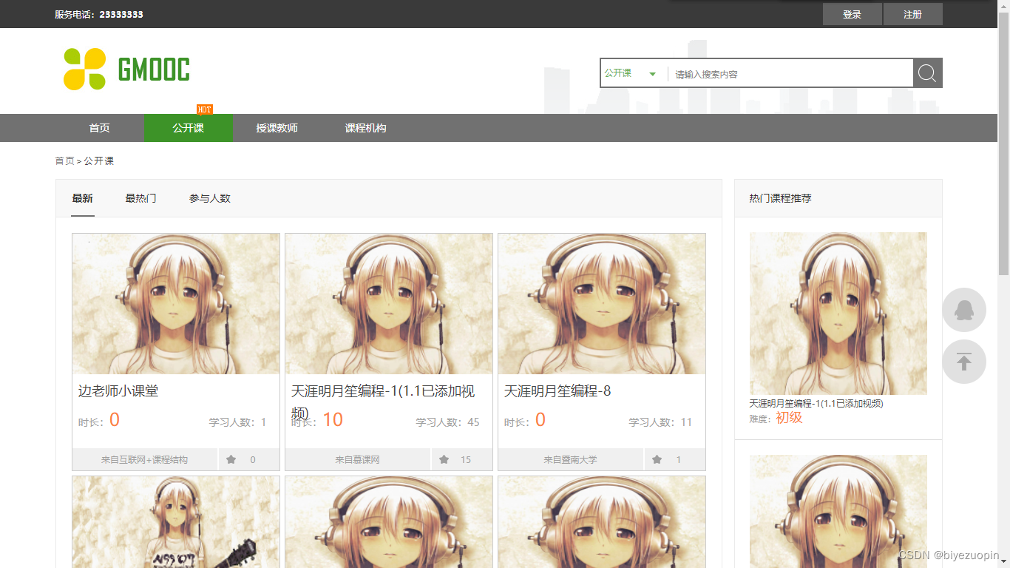Click the 注册 button
The image size is (1010, 568).
[x=913, y=14]
